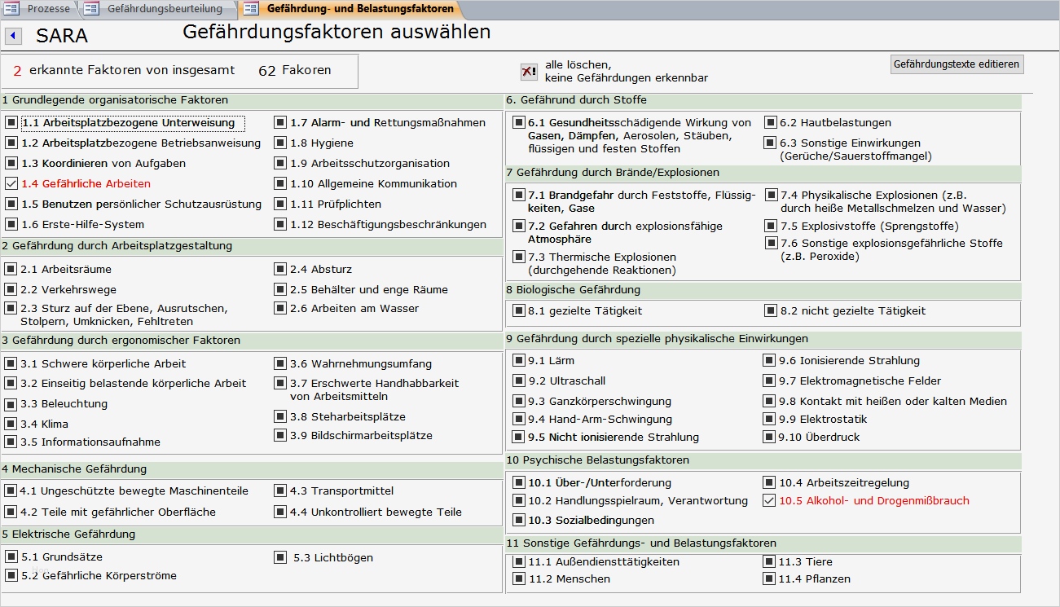
Task: Click the form icon on the Prozesse tab
Action: [x=13, y=9]
